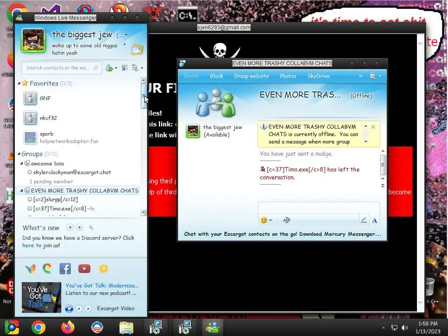Open the Facebook icon in Messenger
Viewport: 448px width, 336px height.
click(65, 269)
